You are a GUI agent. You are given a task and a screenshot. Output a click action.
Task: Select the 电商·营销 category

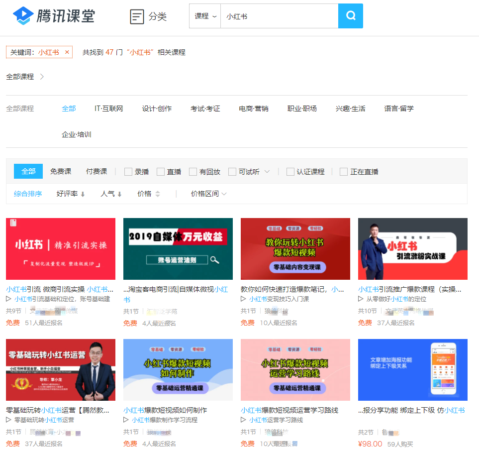point(254,109)
